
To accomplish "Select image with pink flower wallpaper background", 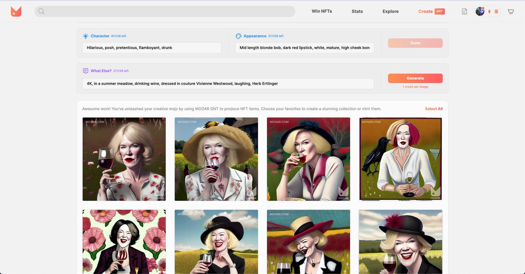I will tap(124, 242).
